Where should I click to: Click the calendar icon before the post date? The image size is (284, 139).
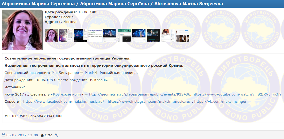3,135
